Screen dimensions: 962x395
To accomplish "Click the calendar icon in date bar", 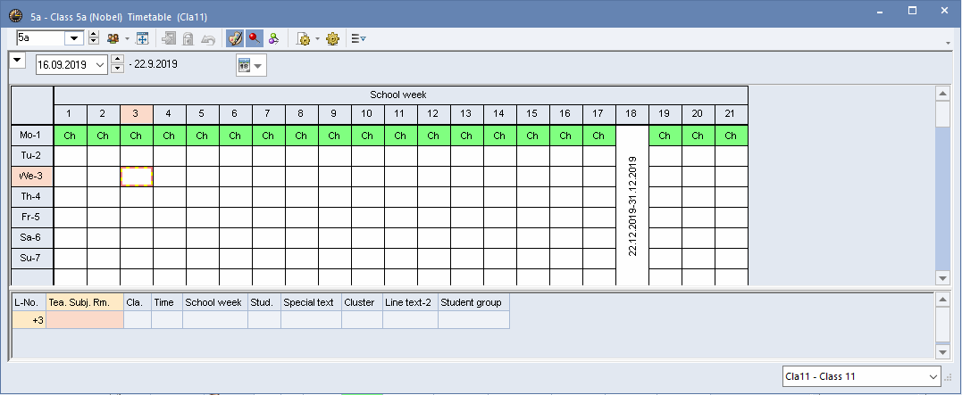I will click(244, 65).
